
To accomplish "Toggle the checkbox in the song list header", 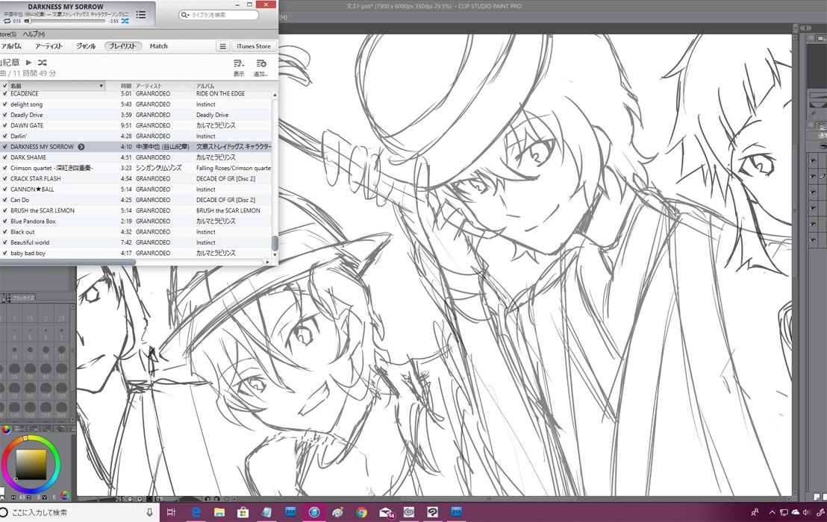I will pos(5,86).
